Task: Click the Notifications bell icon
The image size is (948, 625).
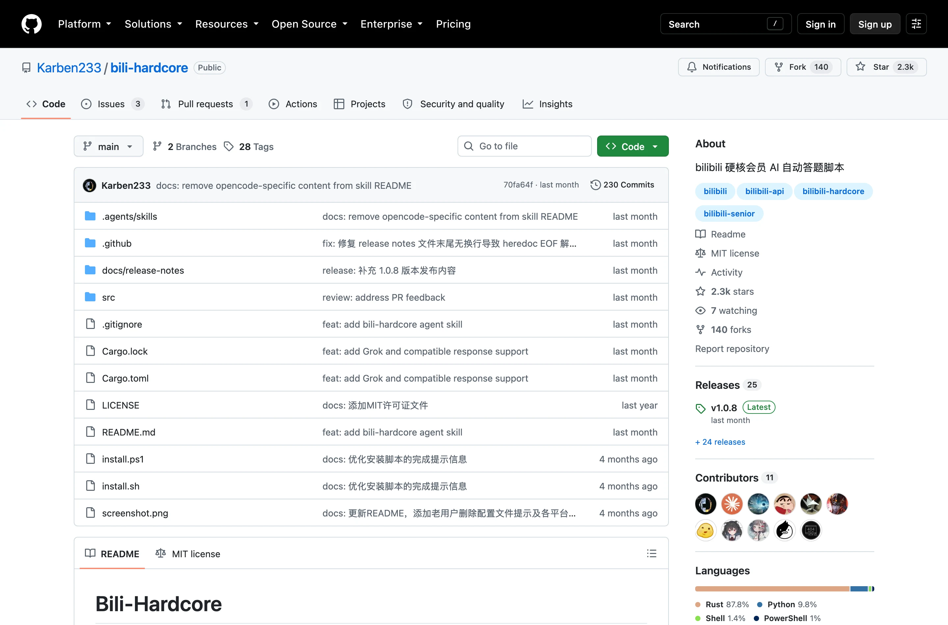Action: pos(692,67)
